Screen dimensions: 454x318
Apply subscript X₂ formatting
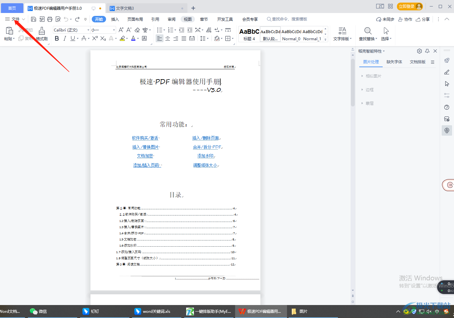click(103, 38)
